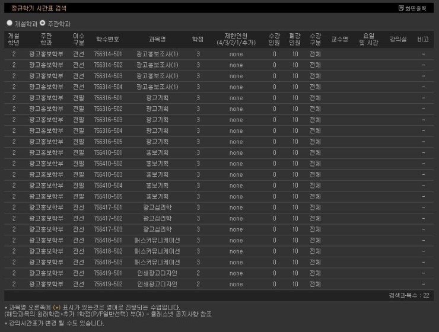Image resolution: width=439 pixels, height=332 pixels.
Task: Click the 정규학기 시간표 검색 title
Action: pyautogui.click(x=39, y=8)
